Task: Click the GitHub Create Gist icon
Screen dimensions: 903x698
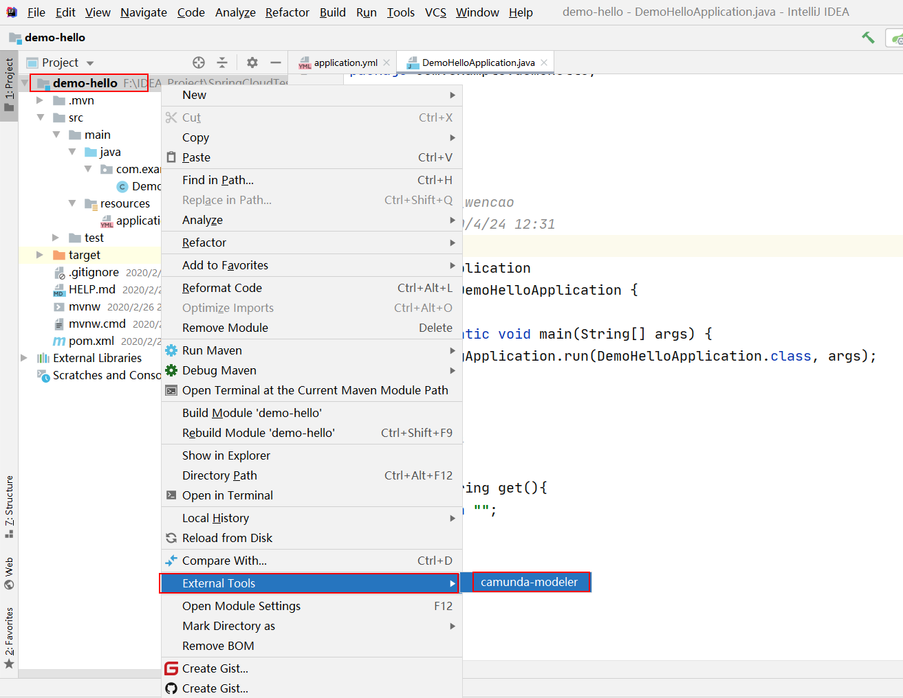Action: click(x=171, y=688)
